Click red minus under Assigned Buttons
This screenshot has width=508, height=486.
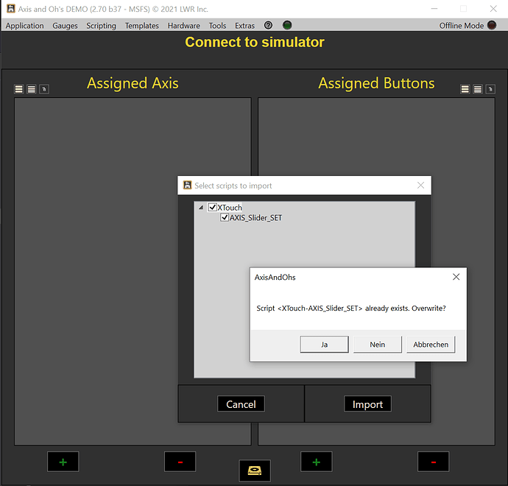coord(433,462)
